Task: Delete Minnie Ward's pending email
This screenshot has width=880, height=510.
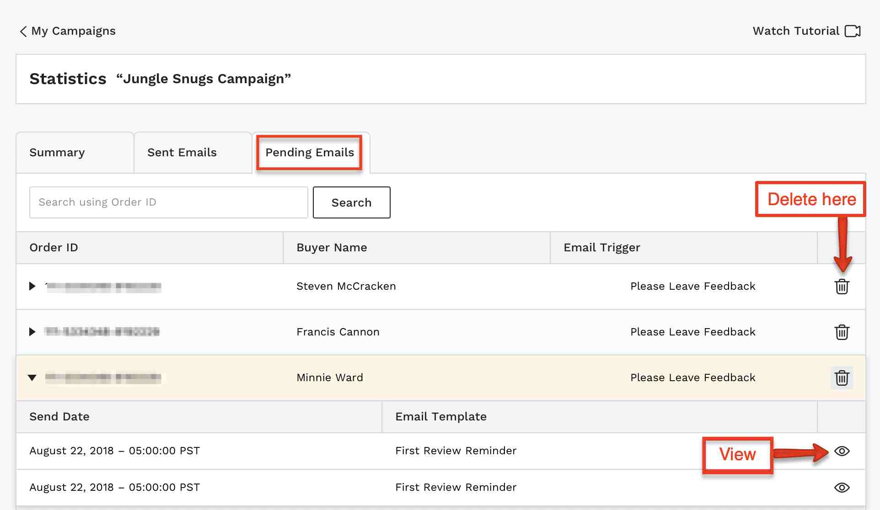Action: (842, 378)
